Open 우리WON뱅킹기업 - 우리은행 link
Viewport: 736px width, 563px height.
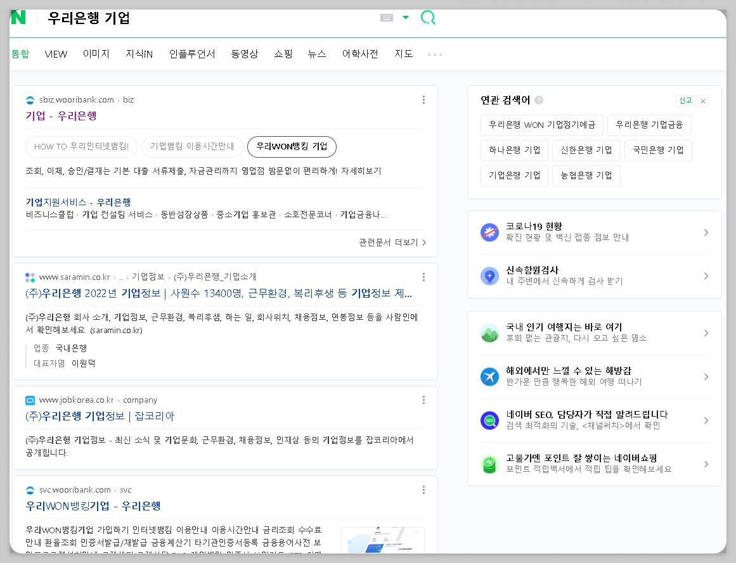pyautogui.click(x=93, y=506)
